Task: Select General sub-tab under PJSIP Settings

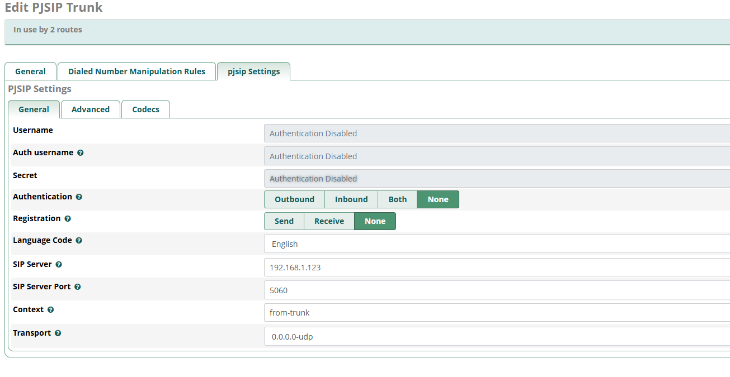Action: pyautogui.click(x=34, y=109)
